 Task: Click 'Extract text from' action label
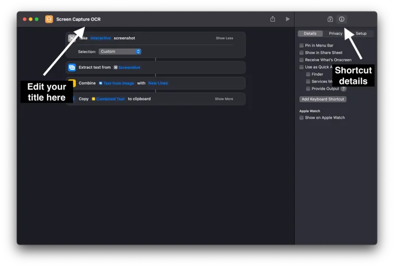click(95, 67)
